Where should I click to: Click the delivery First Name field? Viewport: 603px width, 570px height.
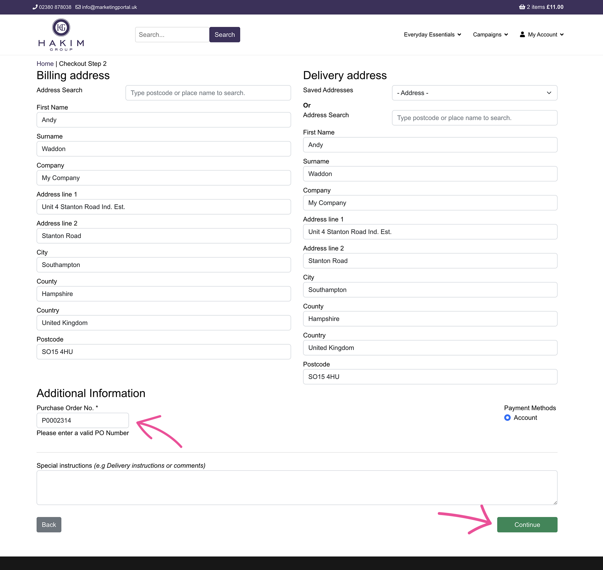tap(430, 145)
